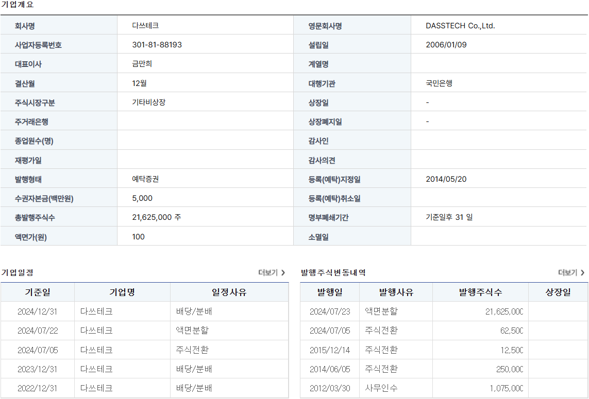The height and width of the screenshot is (399, 589).
Task: Click the 수권자본금(백만원) label
Action: (x=44, y=199)
